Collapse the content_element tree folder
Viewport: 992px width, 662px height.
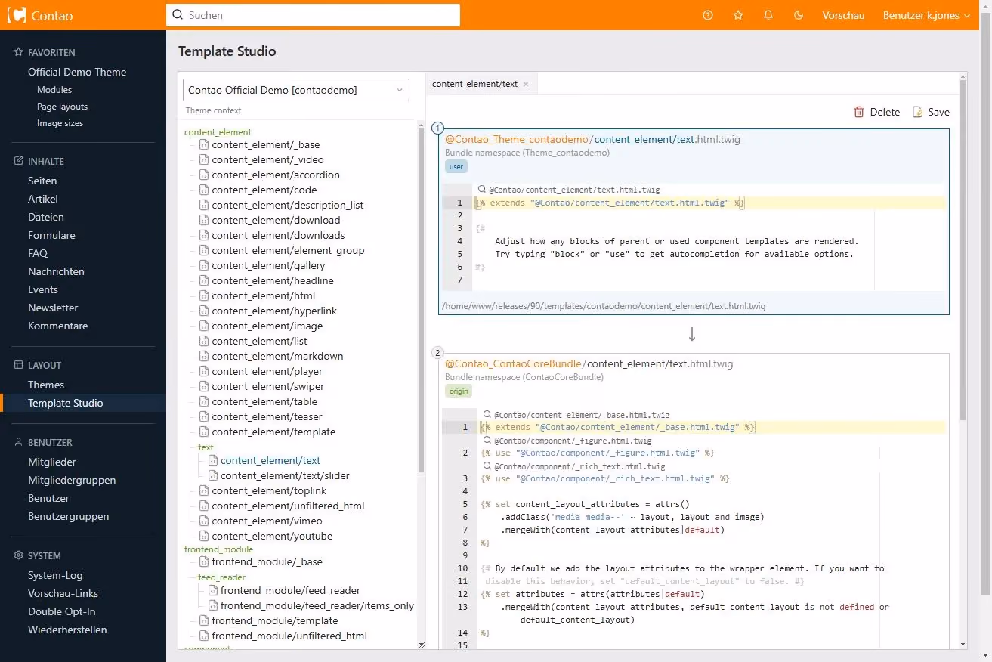[x=218, y=132]
